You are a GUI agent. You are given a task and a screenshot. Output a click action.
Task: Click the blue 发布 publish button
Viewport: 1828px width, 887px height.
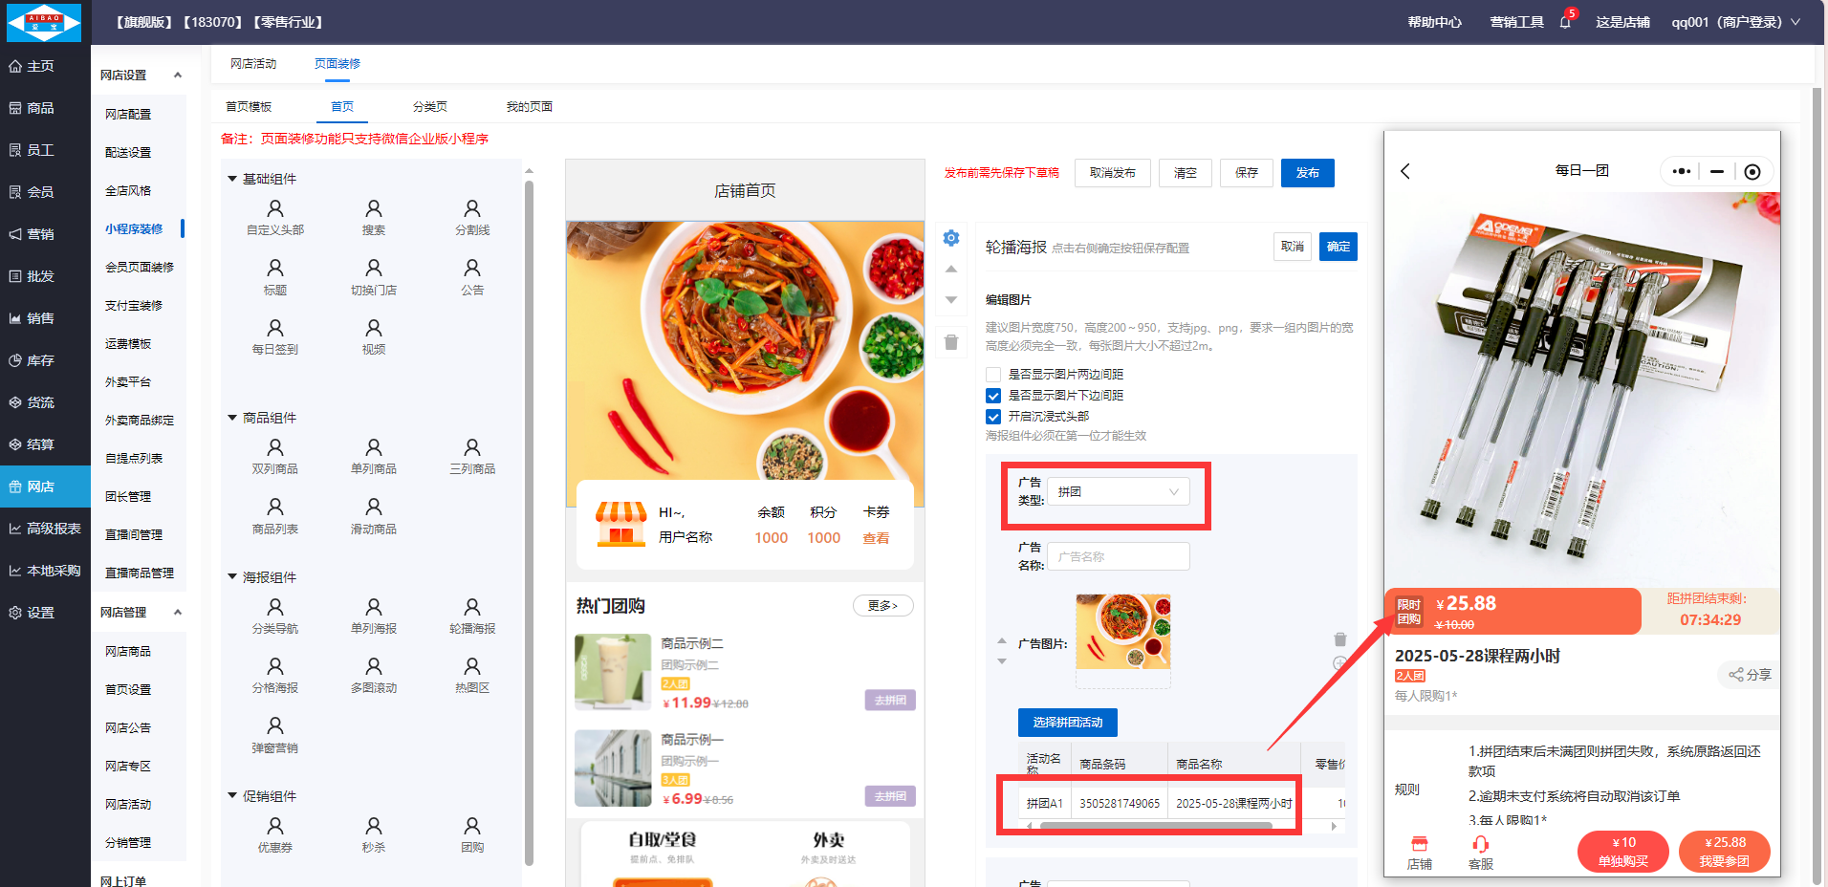tap(1307, 173)
